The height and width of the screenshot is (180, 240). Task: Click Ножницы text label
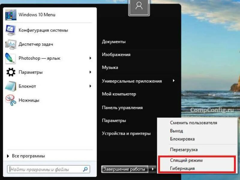pos(29,100)
